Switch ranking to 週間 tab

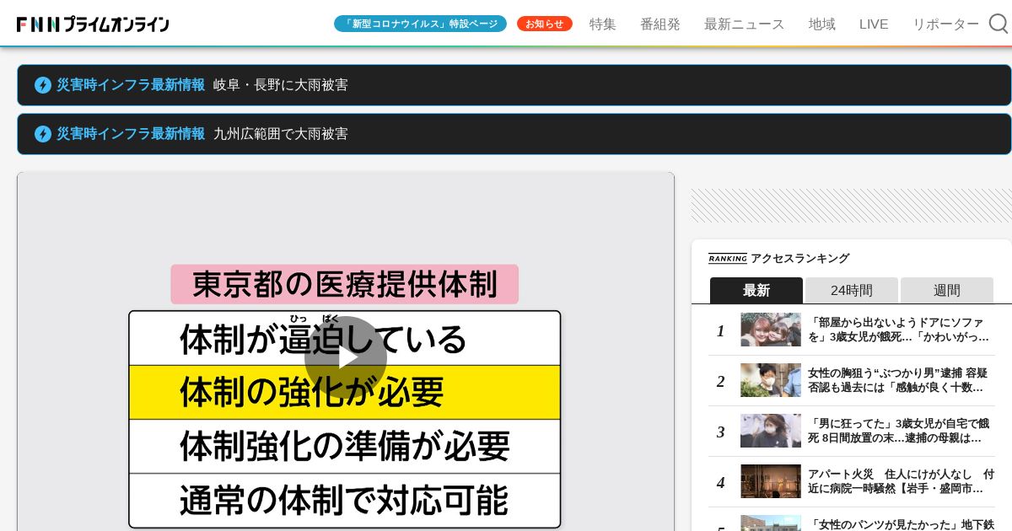[x=947, y=290]
